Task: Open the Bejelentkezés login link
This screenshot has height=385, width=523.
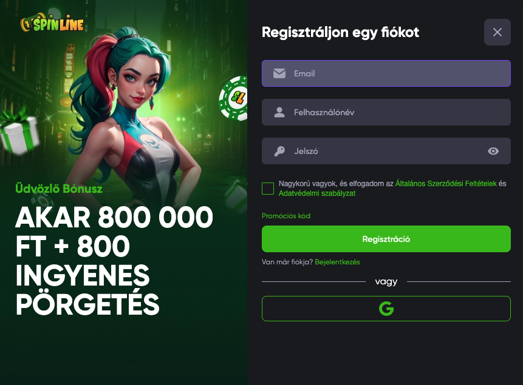Action: tap(337, 262)
